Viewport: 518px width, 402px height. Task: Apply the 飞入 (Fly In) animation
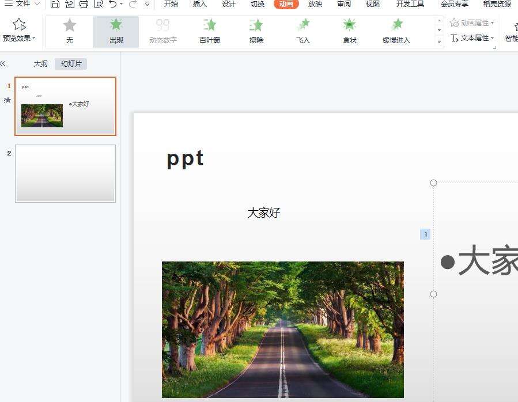303,31
